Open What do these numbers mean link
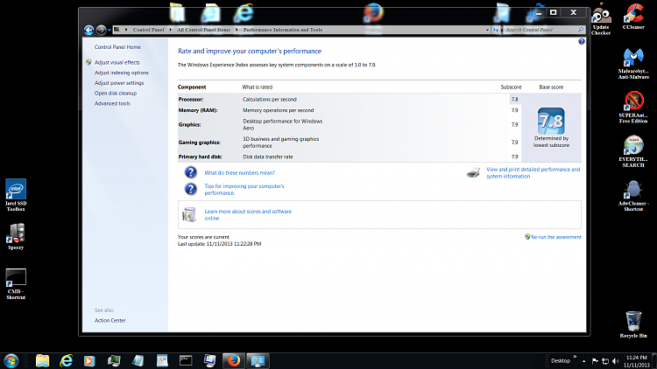 click(240, 173)
